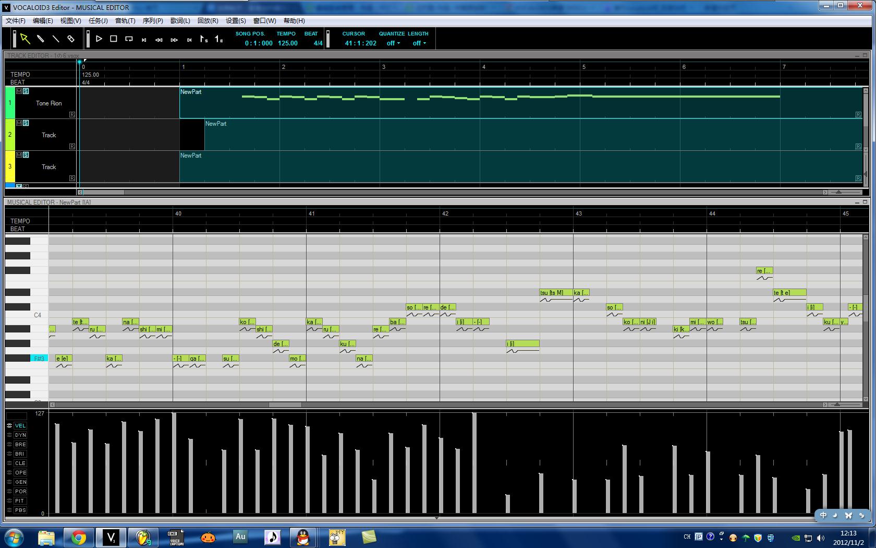The width and height of the screenshot is (876, 548).
Task: Stop playback with the square button
Action: pyautogui.click(x=114, y=39)
